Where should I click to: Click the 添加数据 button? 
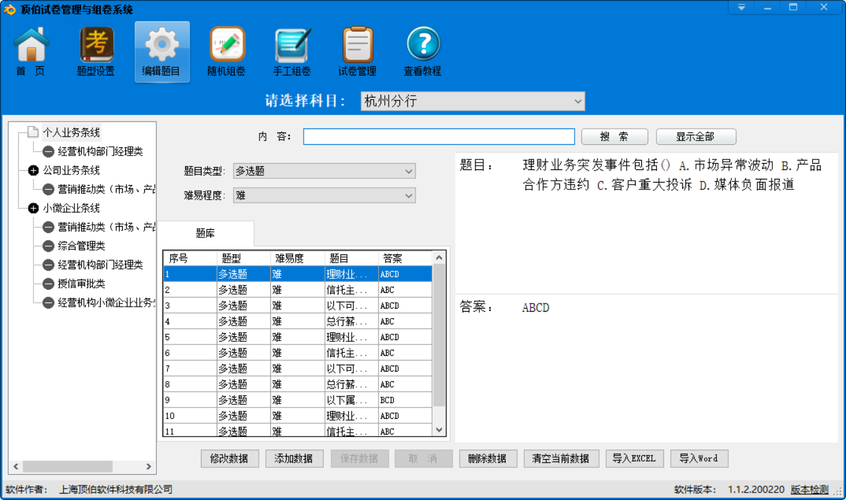pos(294,458)
